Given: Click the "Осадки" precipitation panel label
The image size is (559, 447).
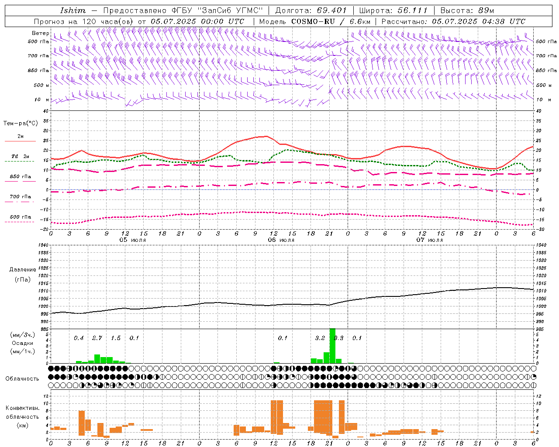Looking at the screenshot, I should coord(23,343).
